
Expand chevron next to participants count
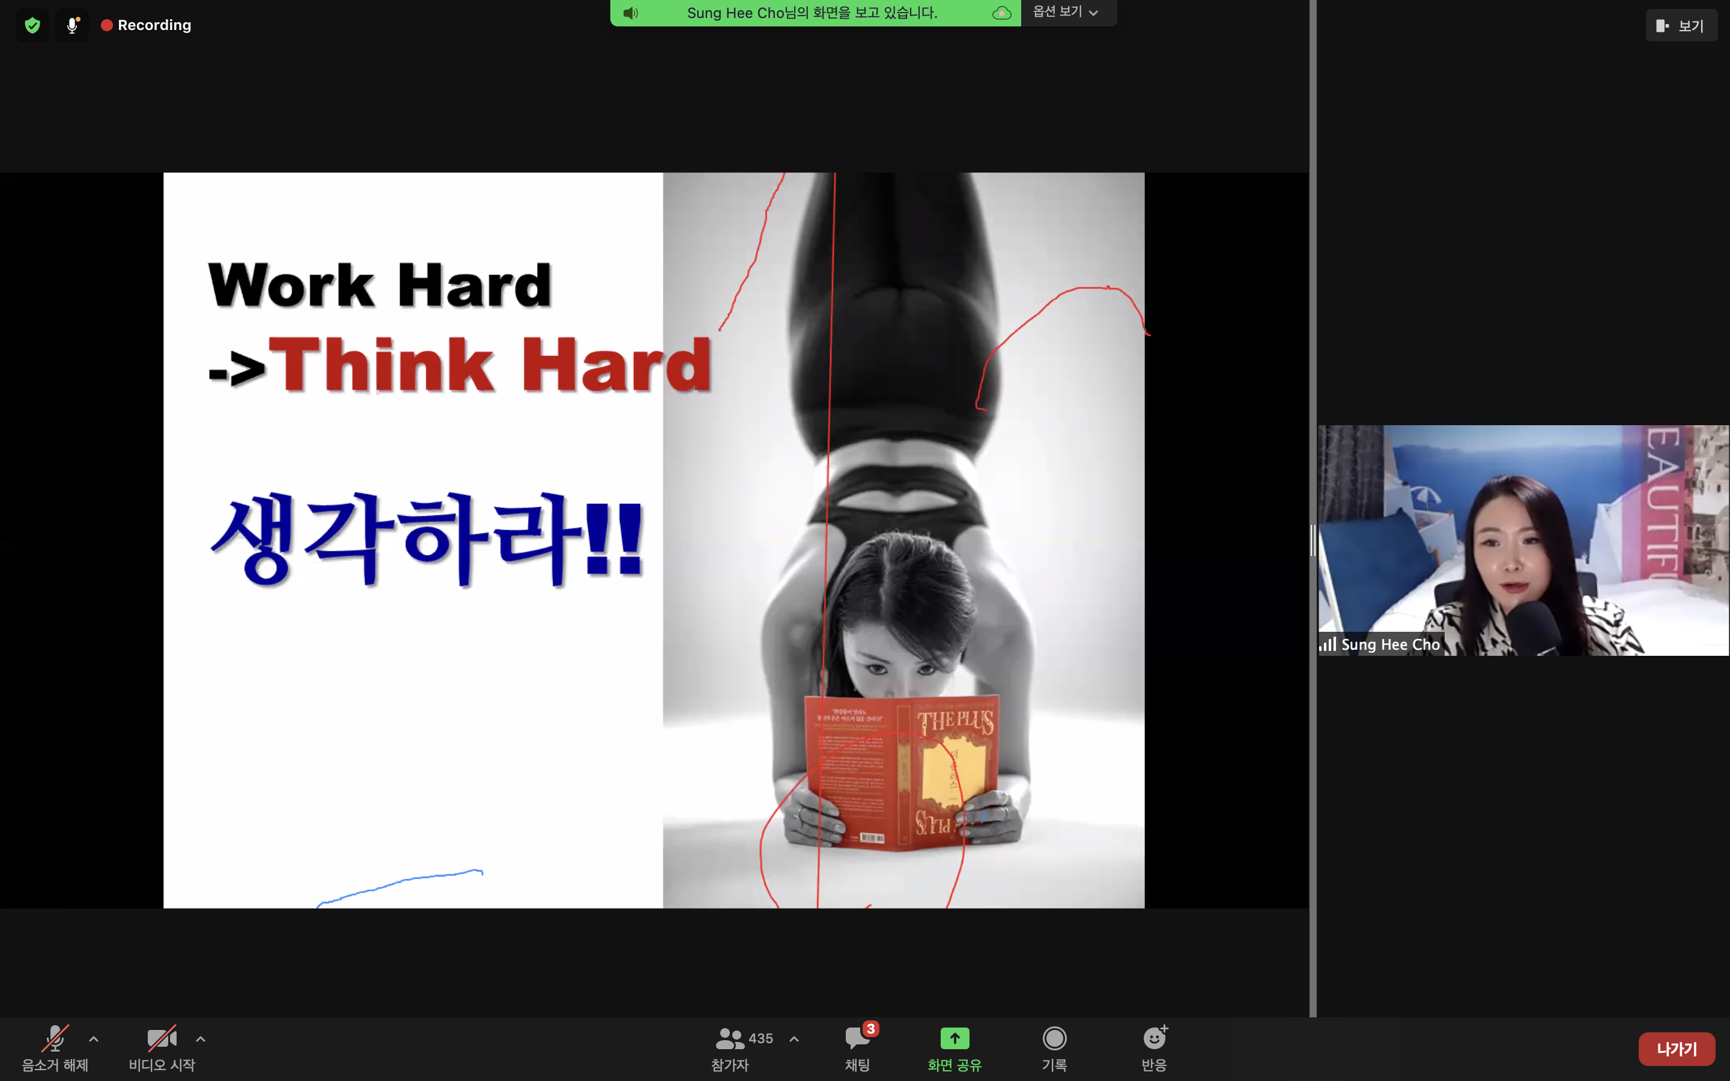794,1039
